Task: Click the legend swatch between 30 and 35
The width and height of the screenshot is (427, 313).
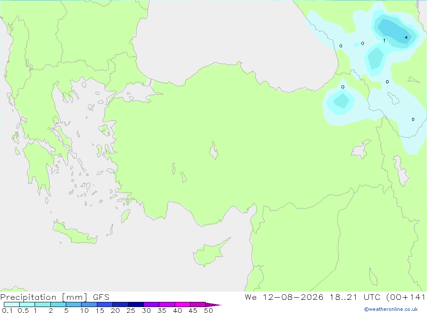Action: point(152,304)
